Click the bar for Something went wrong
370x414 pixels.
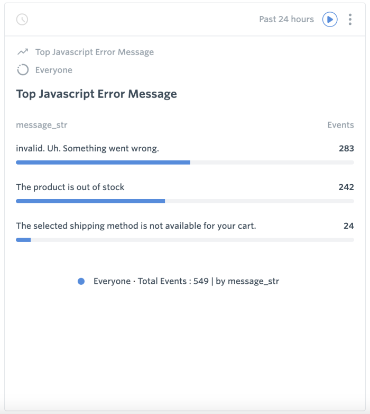point(185,163)
